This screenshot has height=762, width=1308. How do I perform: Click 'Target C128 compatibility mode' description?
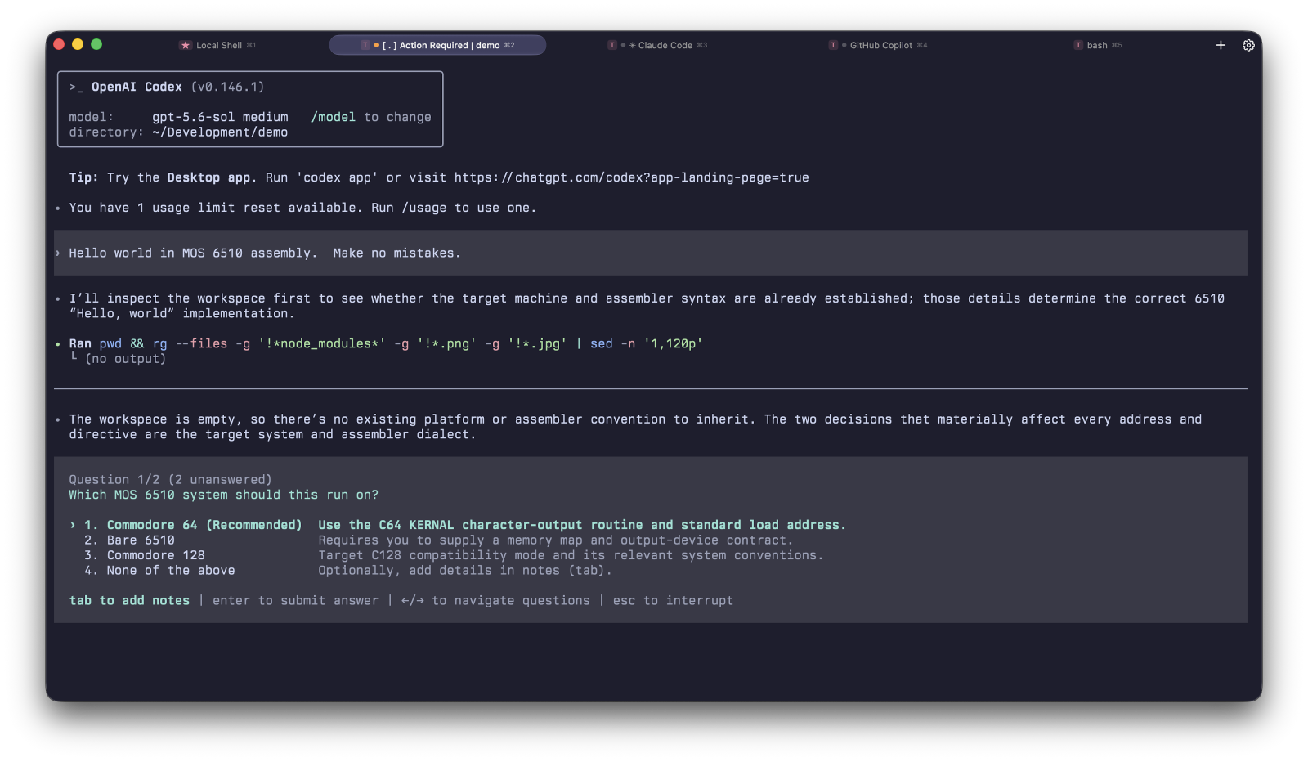pyautogui.click(x=571, y=555)
